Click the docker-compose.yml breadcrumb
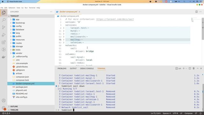Viewport: 204px width, 115px height. [69, 16]
